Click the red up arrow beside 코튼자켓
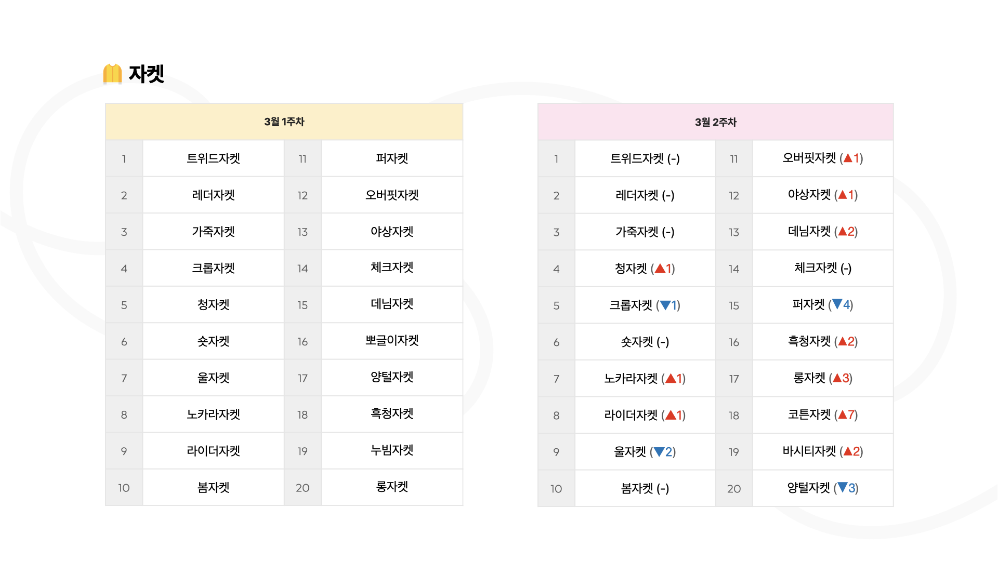Viewport: 998px width, 561px height. [x=843, y=415]
